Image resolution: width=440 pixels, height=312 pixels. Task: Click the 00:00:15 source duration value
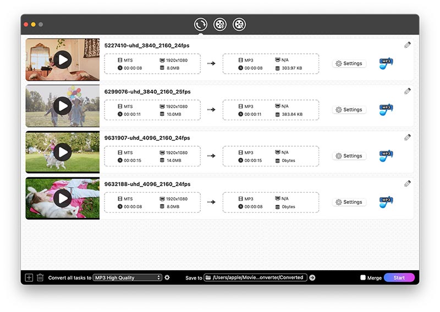tap(133, 160)
